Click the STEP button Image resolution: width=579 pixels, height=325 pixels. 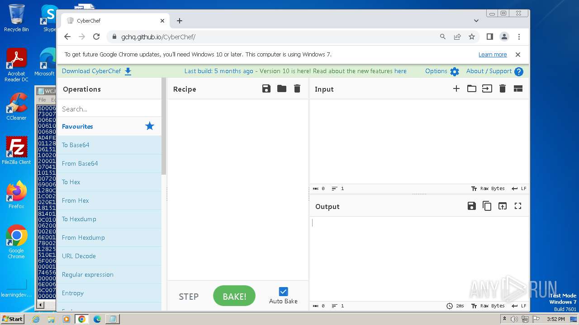point(189,297)
